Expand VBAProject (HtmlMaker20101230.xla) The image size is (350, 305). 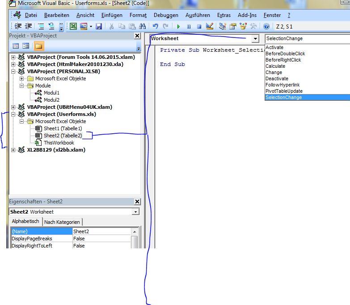tap(13, 64)
